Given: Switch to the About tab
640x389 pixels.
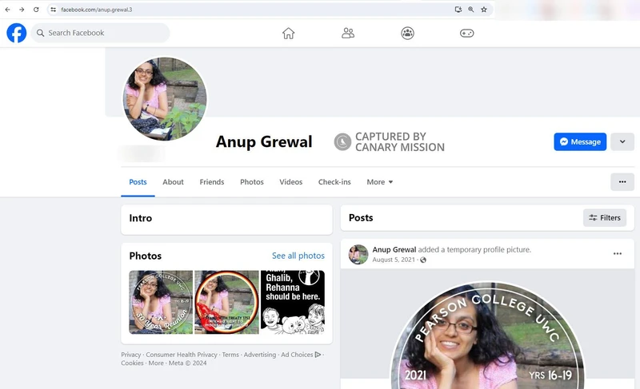Looking at the screenshot, I should (x=173, y=182).
